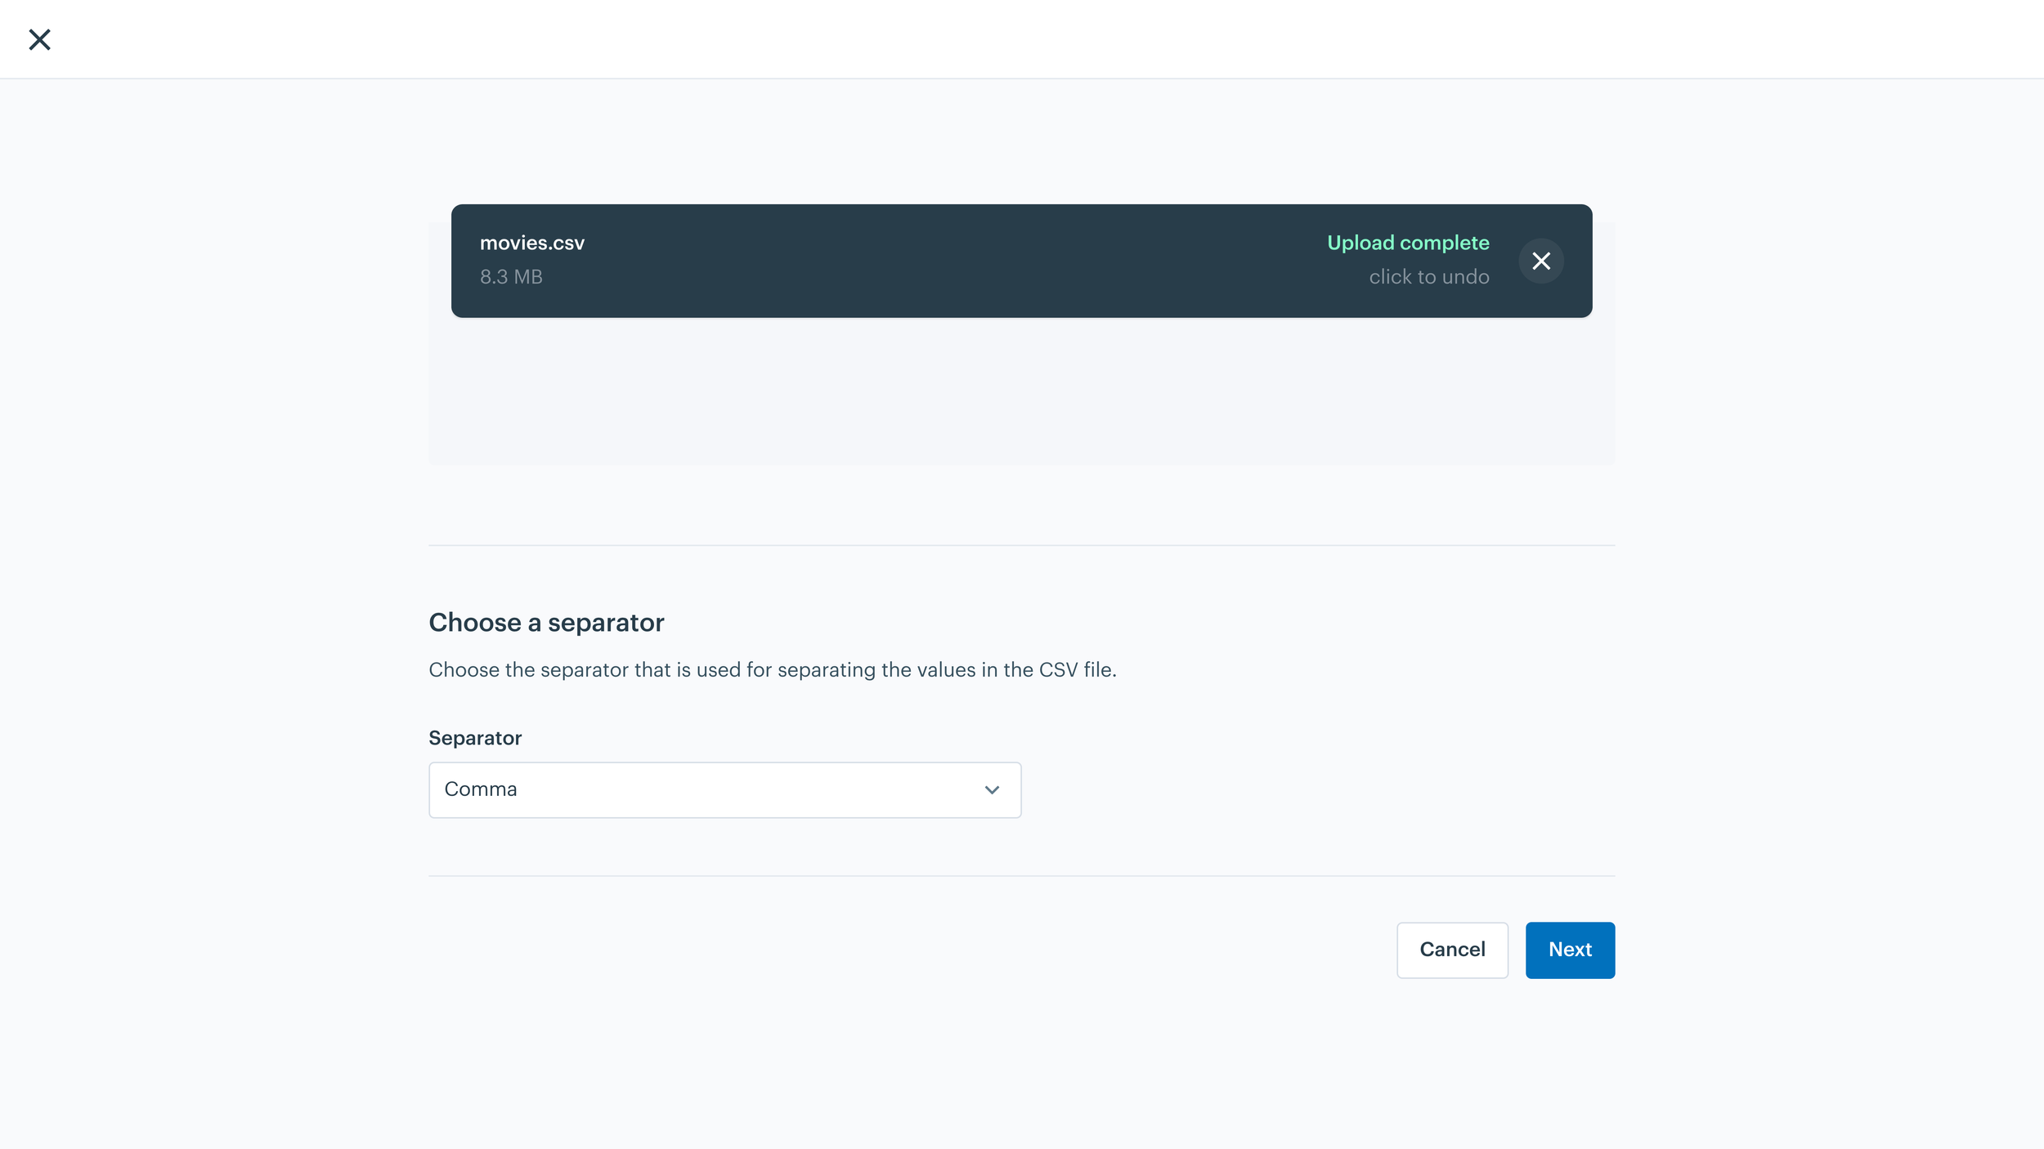Remove uploaded movies.csv with circular X icon
Screen dimensions: 2044x1149
(1541, 261)
